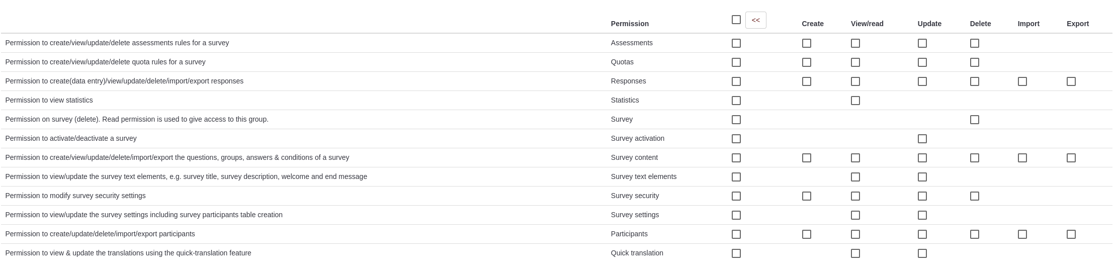Enable View/read permission for Quick translation
The image size is (1118, 273).
pos(855,253)
